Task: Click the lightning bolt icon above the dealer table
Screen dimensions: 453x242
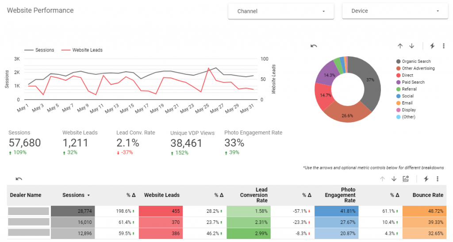Action: pos(426,179)
